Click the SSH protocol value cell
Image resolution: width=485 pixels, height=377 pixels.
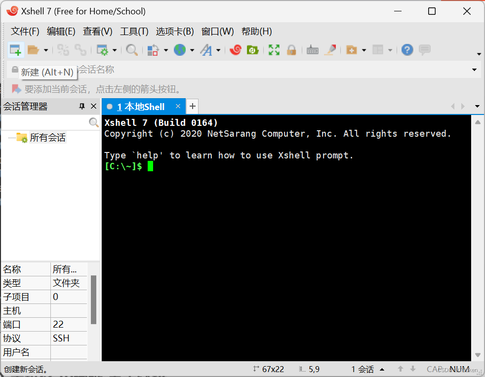tap(69, 339)
